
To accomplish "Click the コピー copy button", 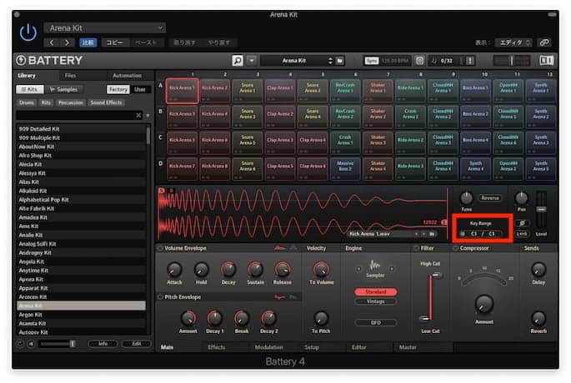I will 115,42.
